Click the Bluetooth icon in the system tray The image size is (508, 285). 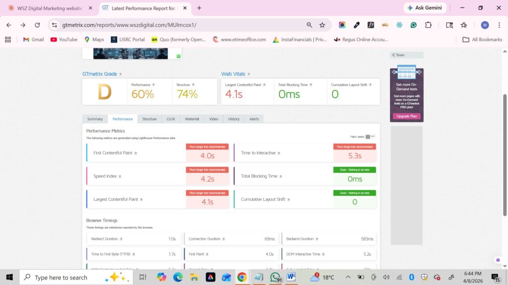[411, 277]
